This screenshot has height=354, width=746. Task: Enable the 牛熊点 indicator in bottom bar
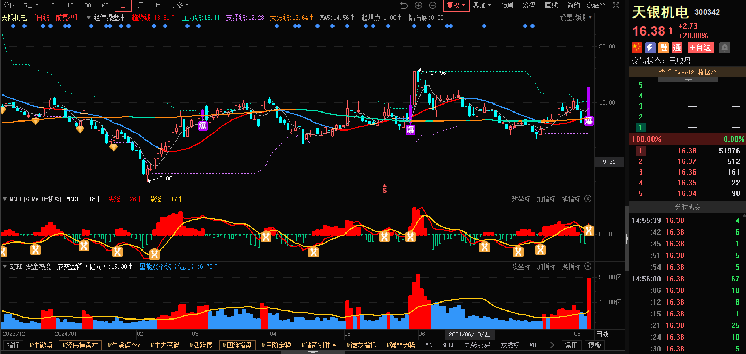click(x=41, y=346)
